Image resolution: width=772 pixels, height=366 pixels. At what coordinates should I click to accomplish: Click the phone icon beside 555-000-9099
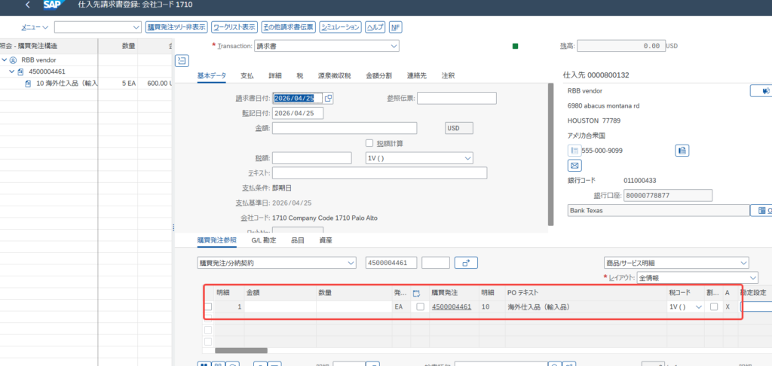point(574,151)
